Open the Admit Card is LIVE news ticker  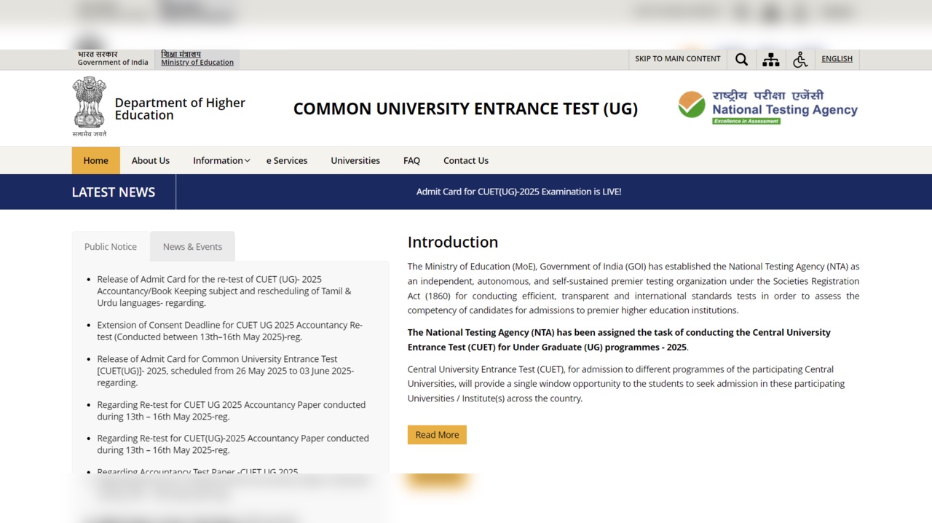coord(518,192)
